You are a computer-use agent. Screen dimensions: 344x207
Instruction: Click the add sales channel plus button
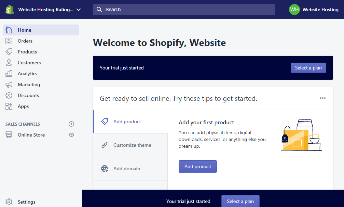point(71,124)
